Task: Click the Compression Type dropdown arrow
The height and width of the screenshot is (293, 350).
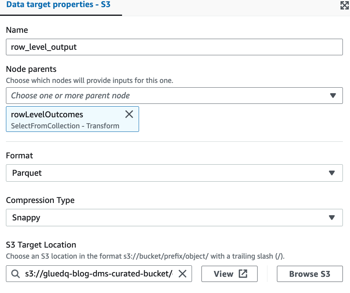Action: [333, 218]
